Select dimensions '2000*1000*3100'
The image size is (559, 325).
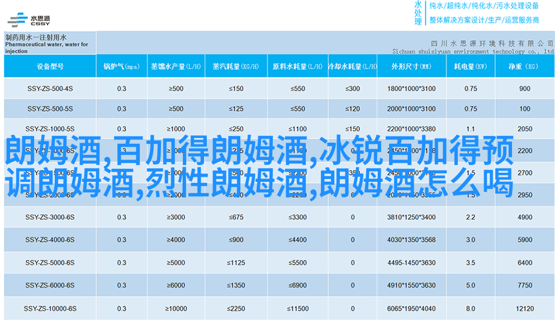[411, 109]
